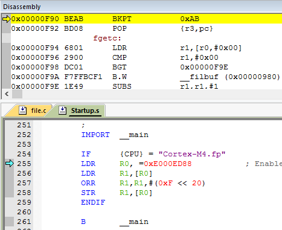Click line number 253 in the gutter
Viewport: 282px width, 230px height.
24,144
